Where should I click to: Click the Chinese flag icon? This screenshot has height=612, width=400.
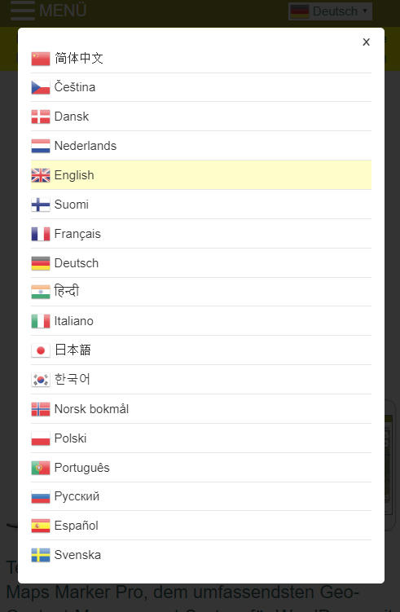coord(41,59)
